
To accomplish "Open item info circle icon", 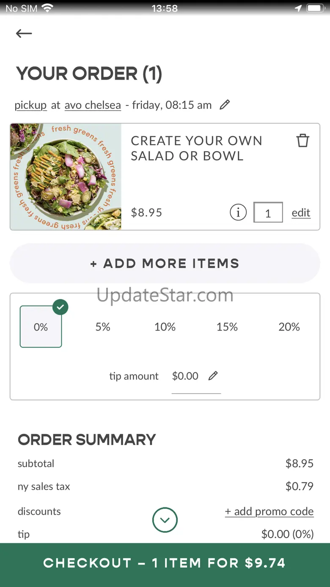I will tap(238, 212).
